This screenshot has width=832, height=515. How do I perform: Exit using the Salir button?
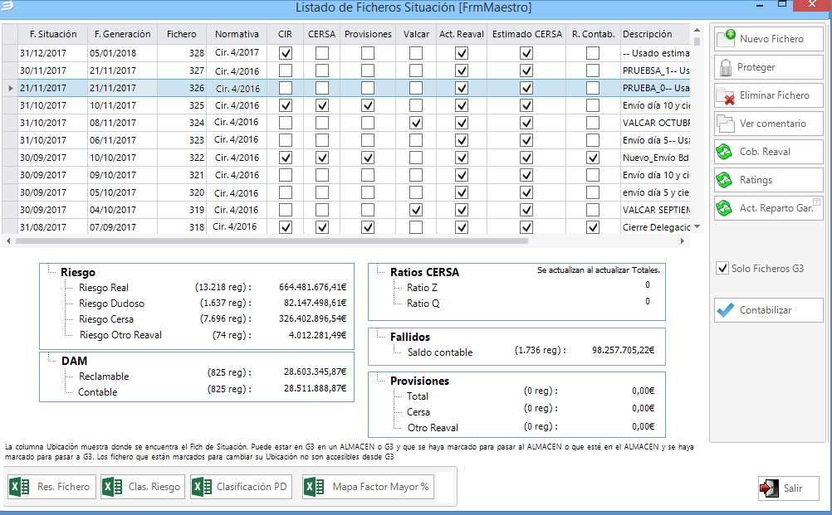click(x=788, y=488)
